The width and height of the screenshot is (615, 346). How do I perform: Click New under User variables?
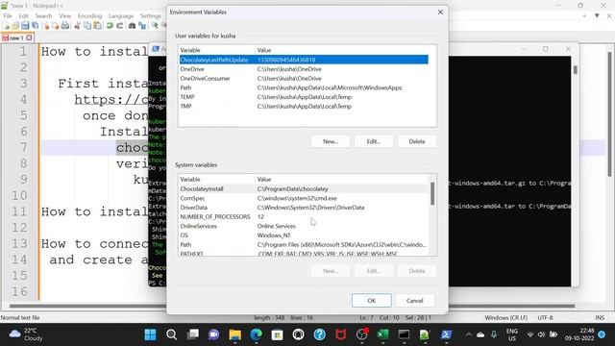click(x=331, y=141)
